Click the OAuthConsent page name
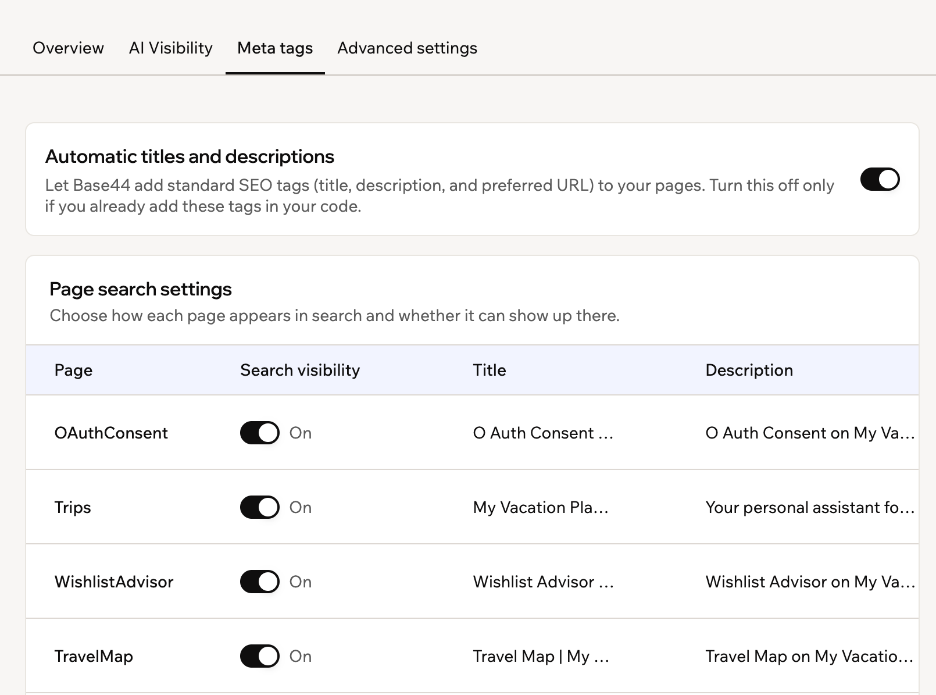The width and height of the screenshot is (936, 695). [111, 433]
